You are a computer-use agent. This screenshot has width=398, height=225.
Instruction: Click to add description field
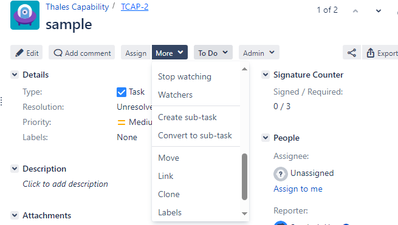click(65, 184)
